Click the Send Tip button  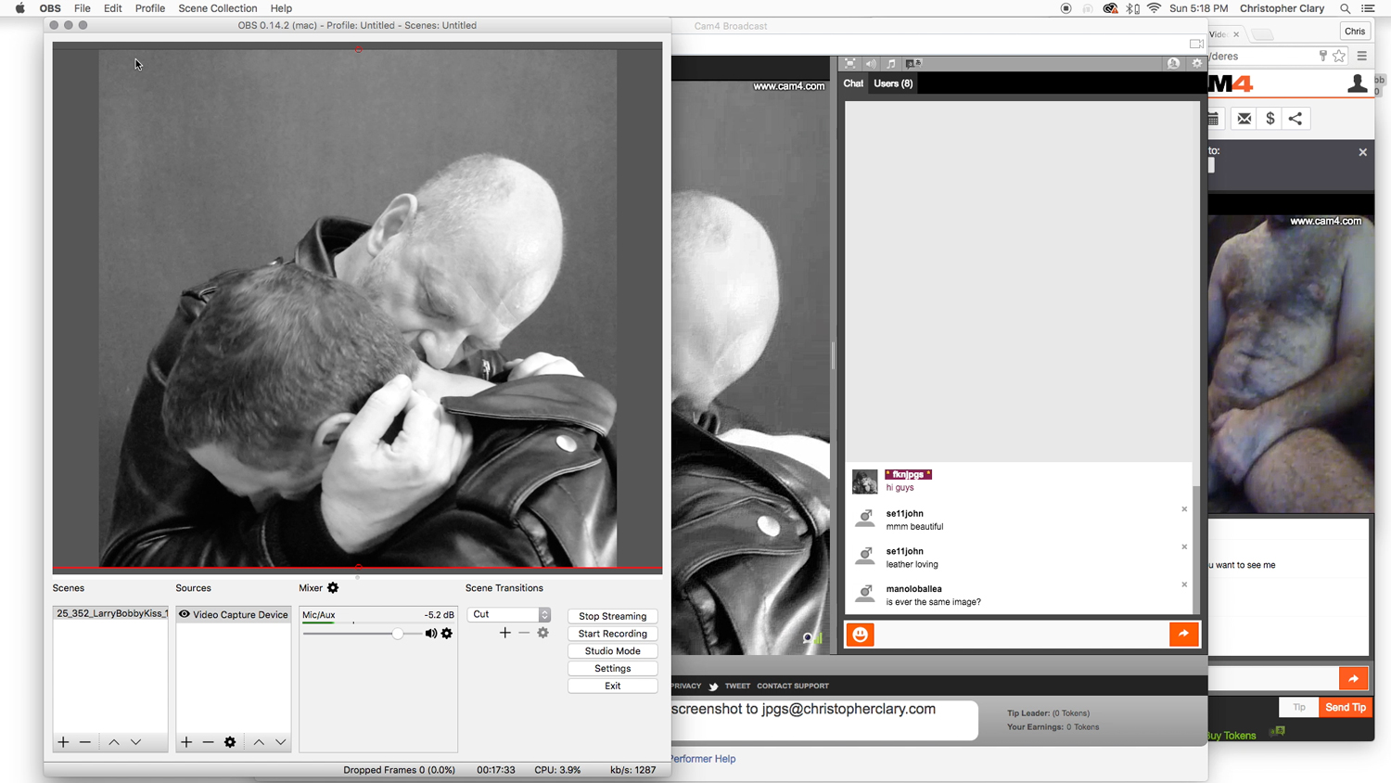pos(1346,708)
